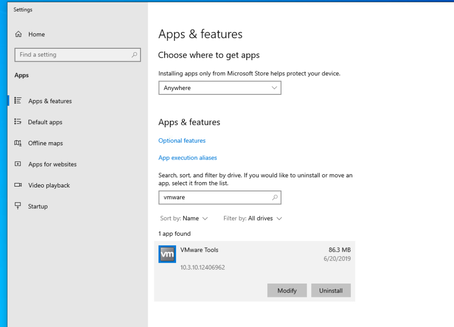The width and height of the screenshot is (454, 327).
Task: Select Apps & features sidebar item
Action: (x=50, y=101)
